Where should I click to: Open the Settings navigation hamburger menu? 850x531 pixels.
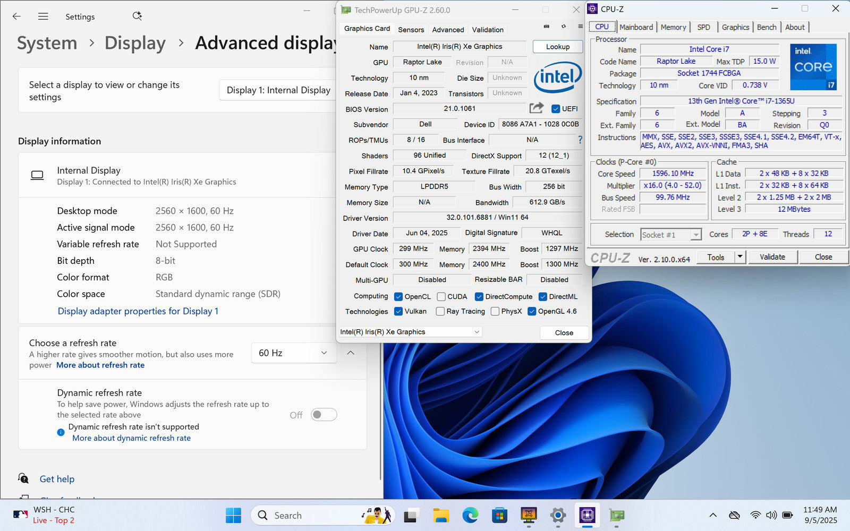43,16
